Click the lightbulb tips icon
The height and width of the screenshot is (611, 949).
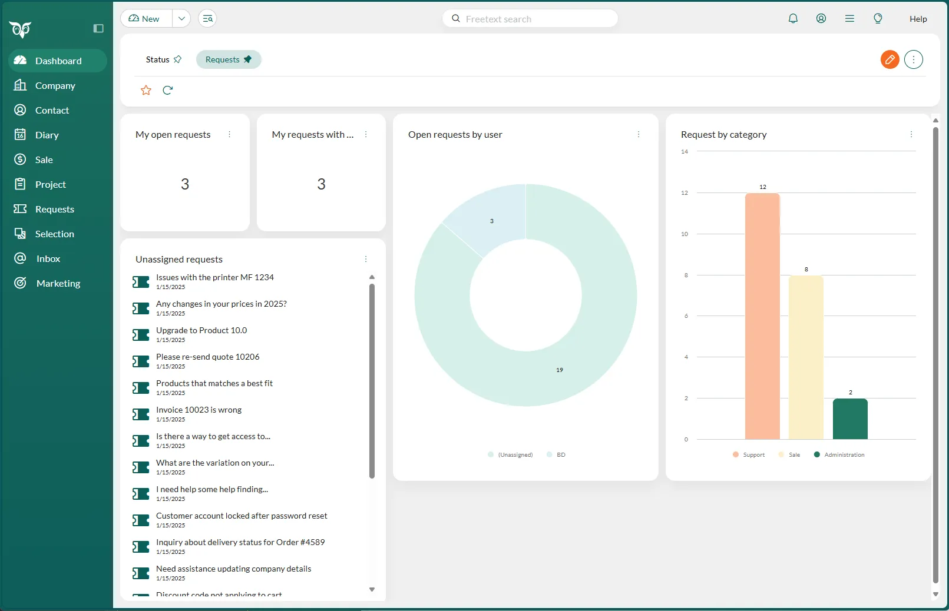point(878,18)
